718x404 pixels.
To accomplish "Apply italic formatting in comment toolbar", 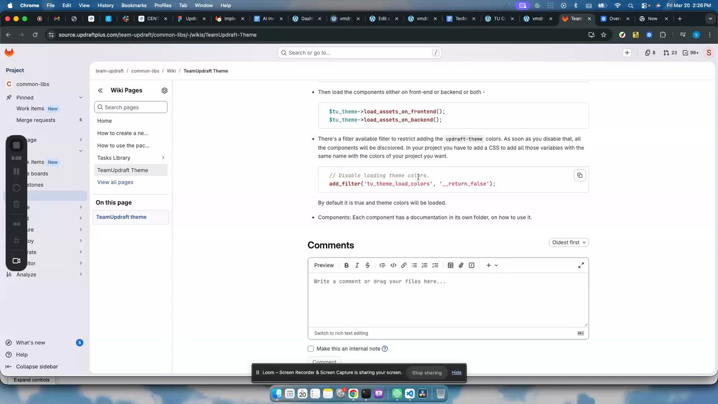I will pos(357,265).
